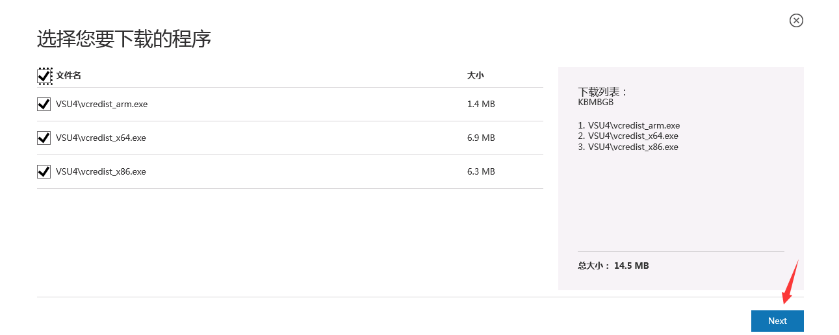Click the 6.9 MB size value

coord(481,138)
